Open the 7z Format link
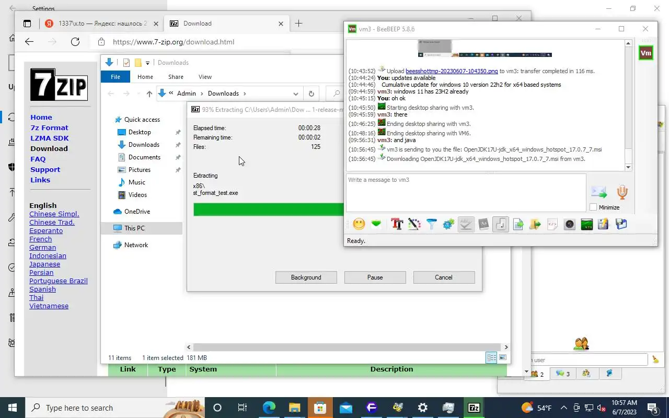Viewport: 669px width, 418px height. point(49,127)
